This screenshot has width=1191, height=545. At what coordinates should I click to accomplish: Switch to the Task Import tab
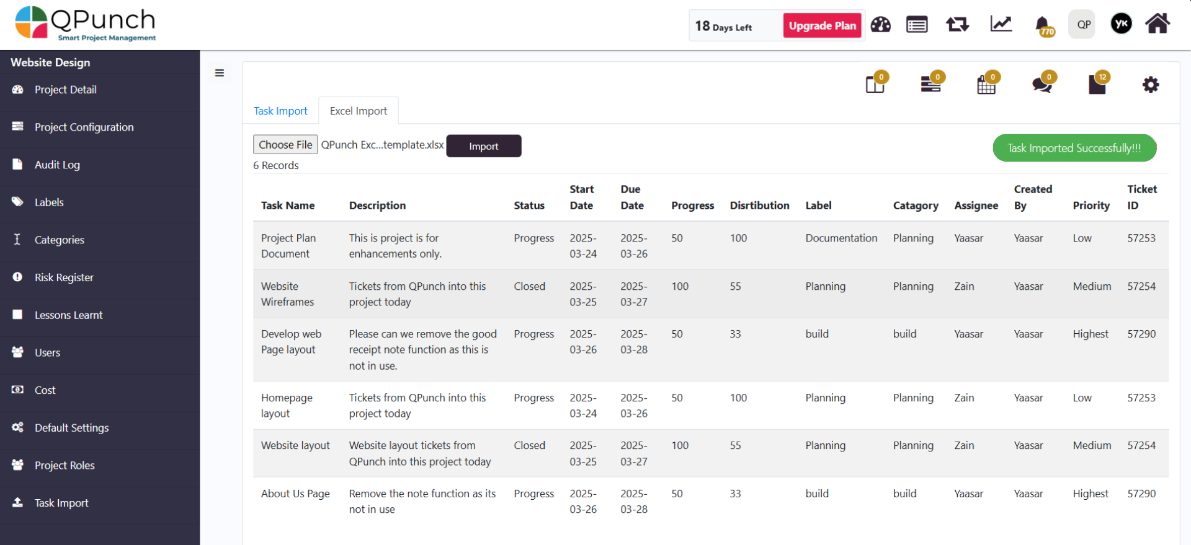point(280,111)
